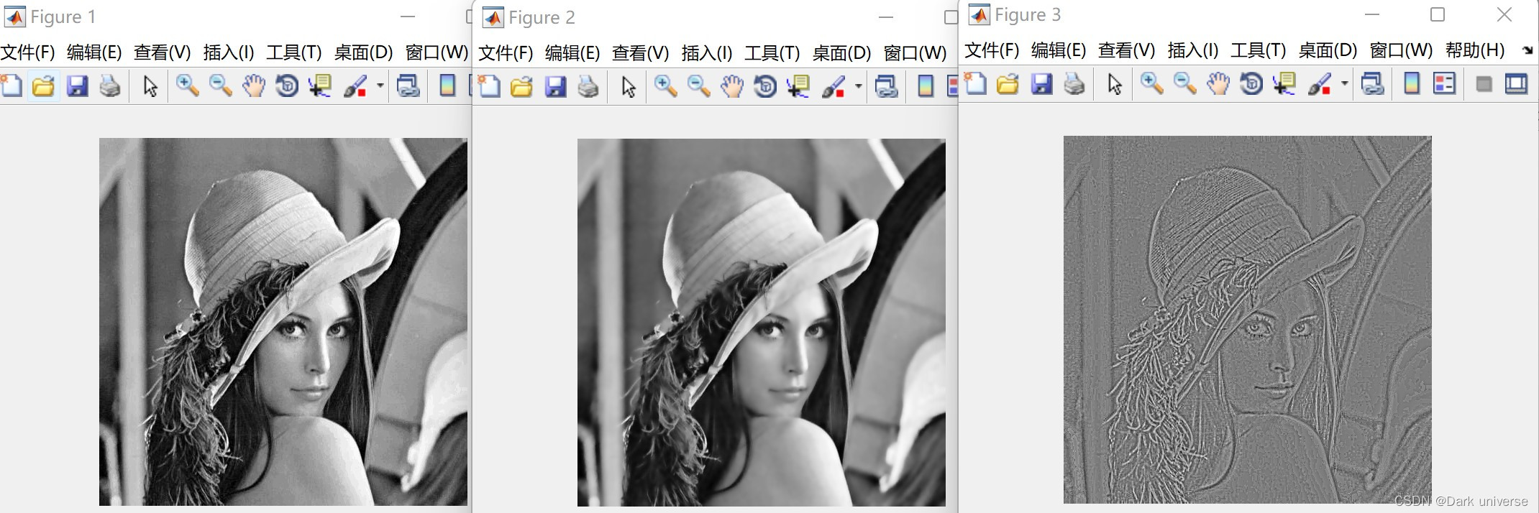
Task: Select Edit Plot arrow in Figure 3
Action: pos(1114,84)
